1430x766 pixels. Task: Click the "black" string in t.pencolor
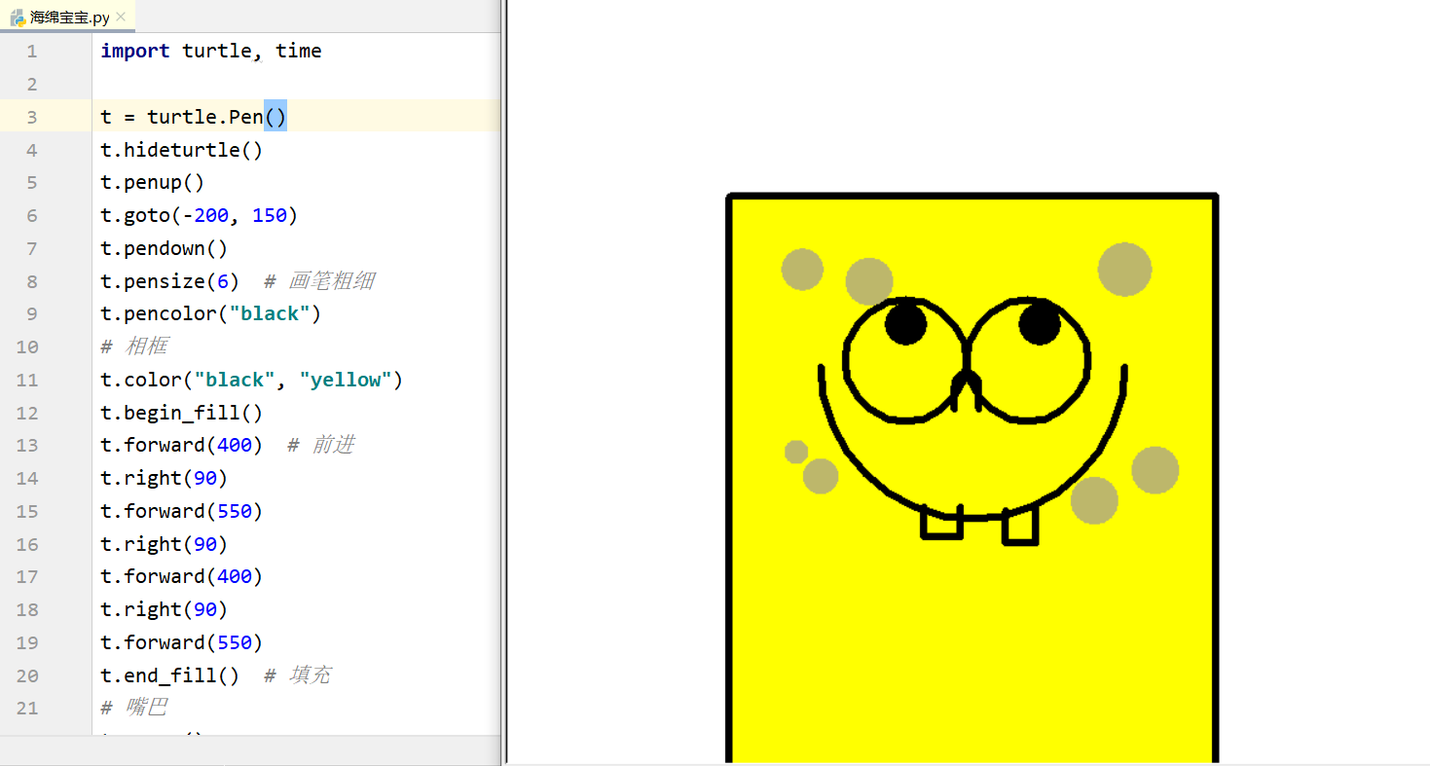coord(270,314)
